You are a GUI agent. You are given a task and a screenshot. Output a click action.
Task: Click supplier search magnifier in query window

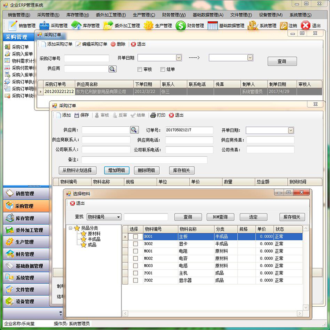[x=112, y=69]
